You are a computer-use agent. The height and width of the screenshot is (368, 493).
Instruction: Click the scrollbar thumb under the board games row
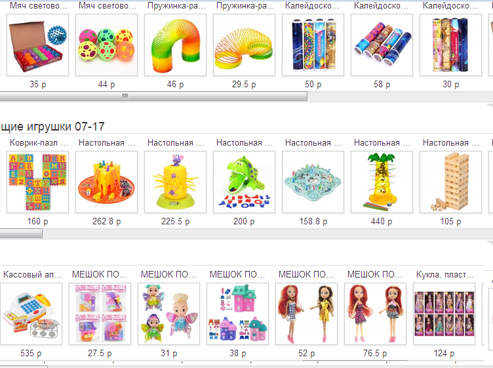21,233
